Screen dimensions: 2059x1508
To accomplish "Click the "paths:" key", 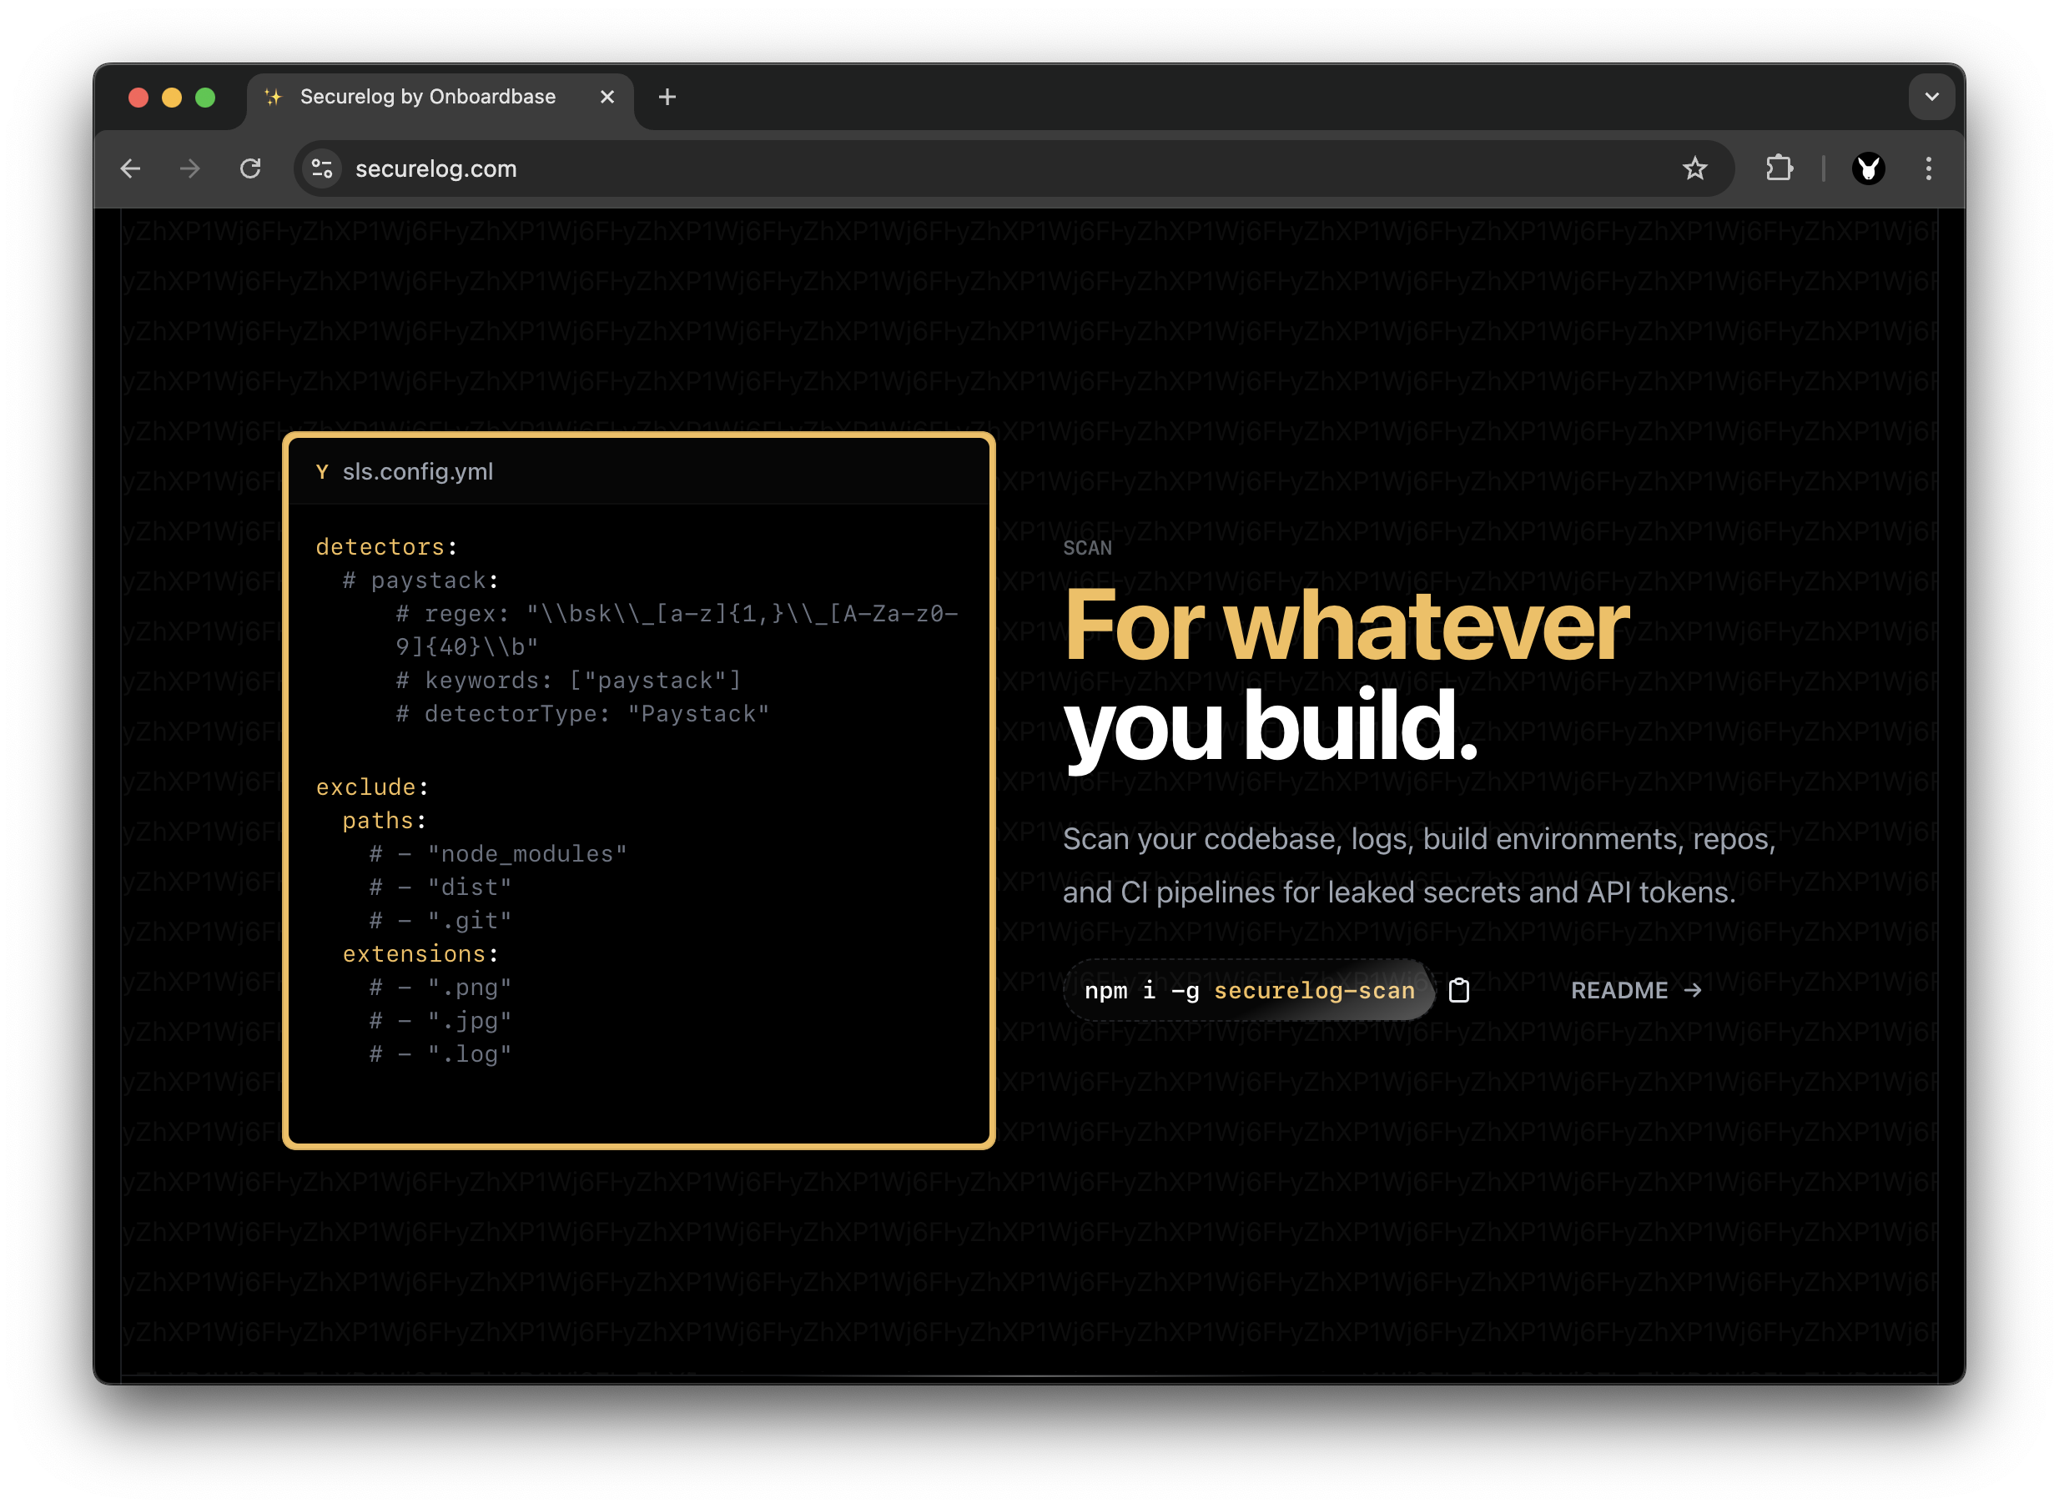I will [x=385, y=821].
